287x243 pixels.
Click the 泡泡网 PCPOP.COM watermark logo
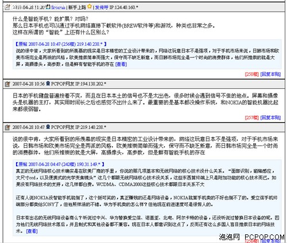tap(251, 237)
